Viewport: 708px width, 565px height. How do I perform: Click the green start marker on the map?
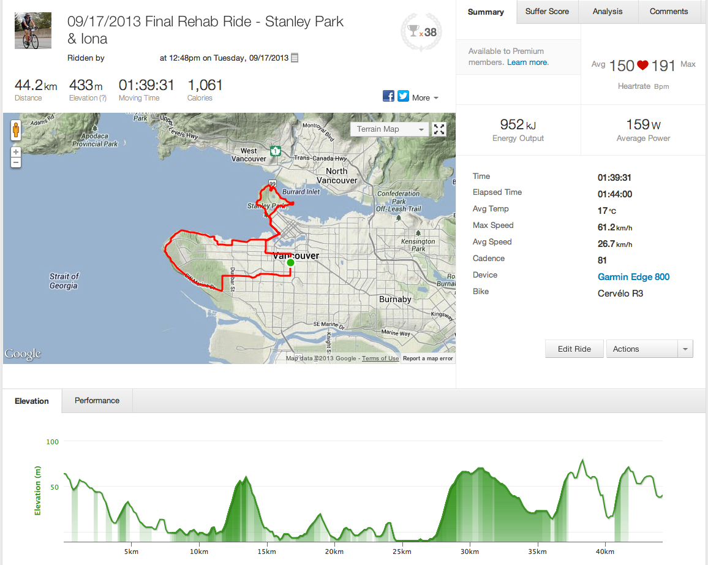click(x=290, y=262)
